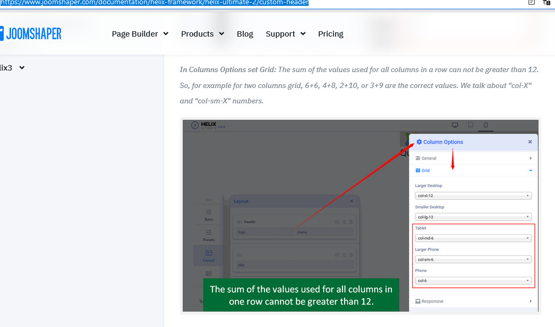This screenshot has height=327, width=555.
Task: Expand the General section in Column Options
Action: coord(473,158)
